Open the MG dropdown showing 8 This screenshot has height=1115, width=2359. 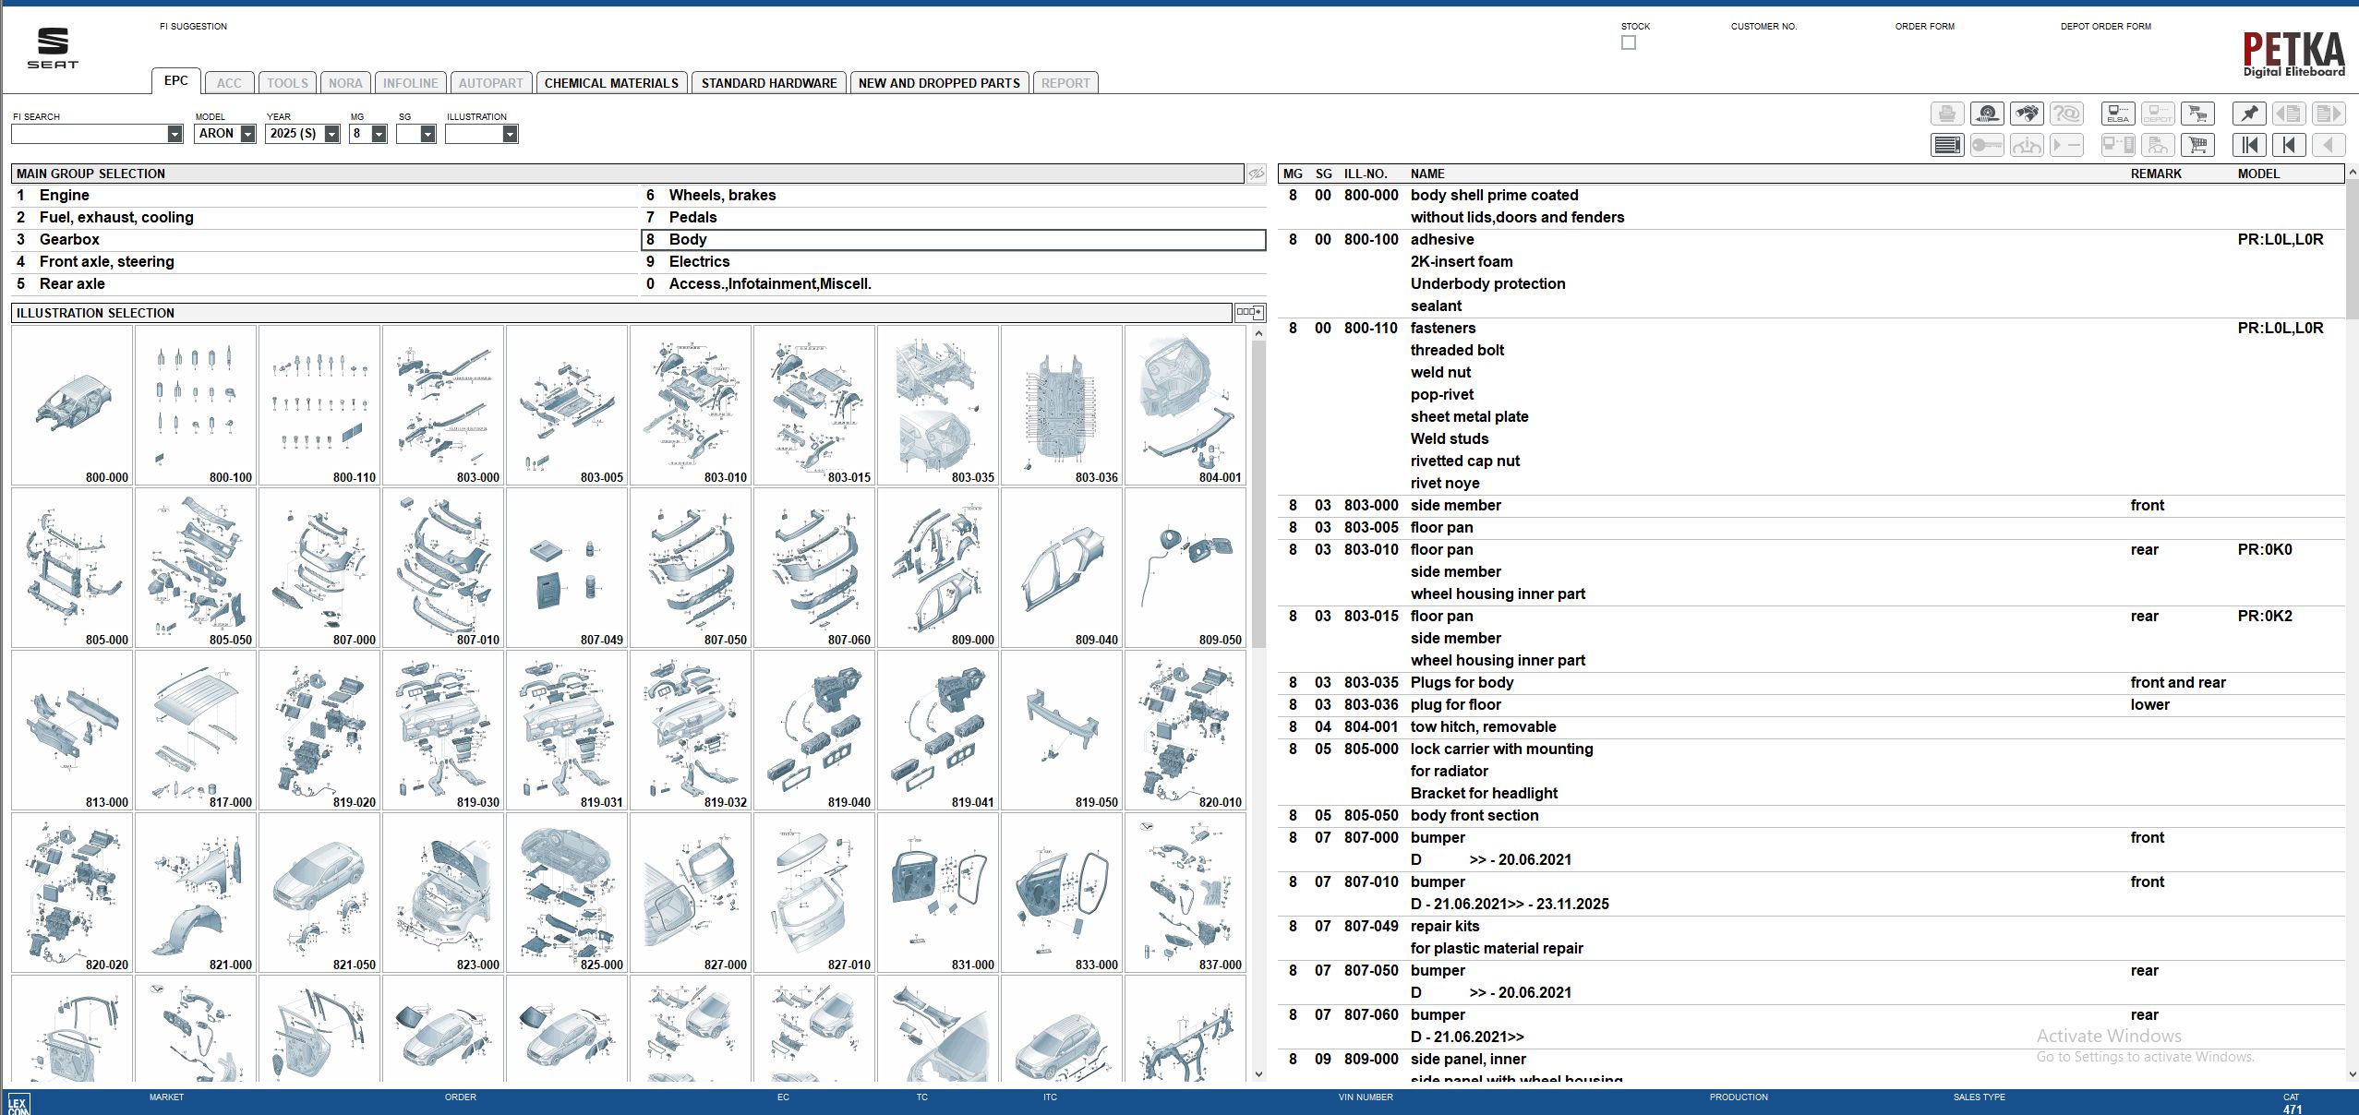click(379, 134)
